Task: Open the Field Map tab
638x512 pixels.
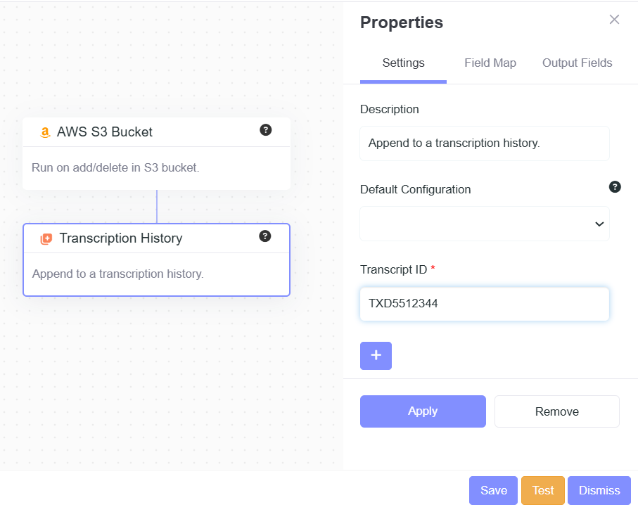Action: pos(490,63)
